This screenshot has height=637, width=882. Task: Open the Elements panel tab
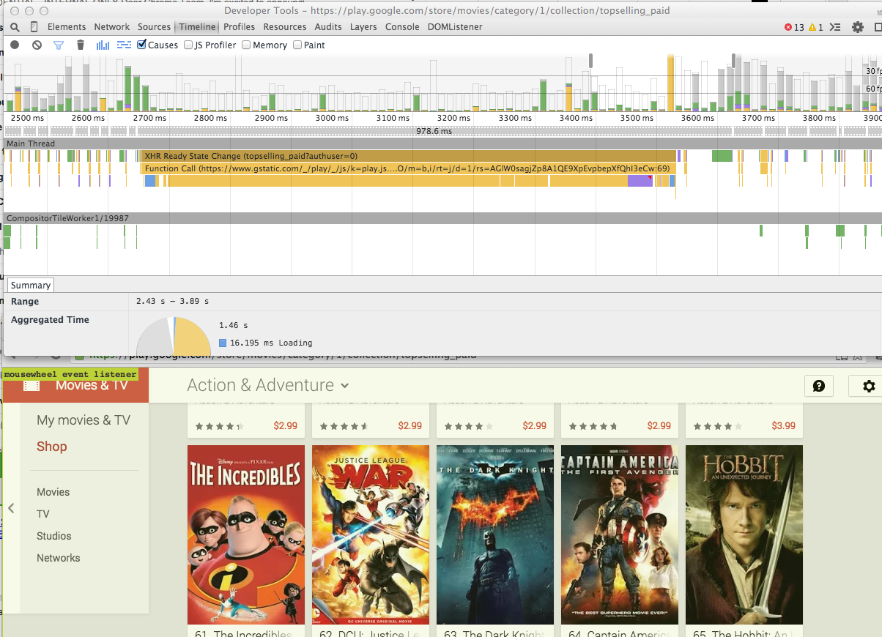click(67, 27)
